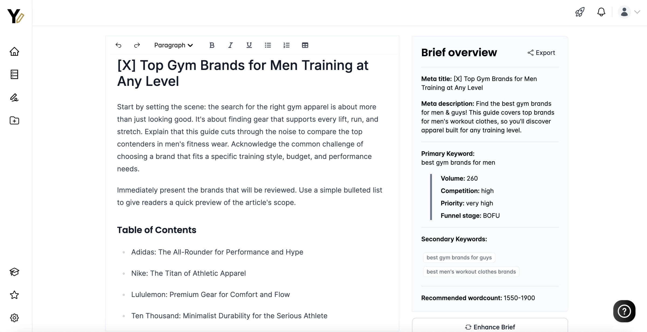Click the star favorites sidebar icon

click(14, 295)
